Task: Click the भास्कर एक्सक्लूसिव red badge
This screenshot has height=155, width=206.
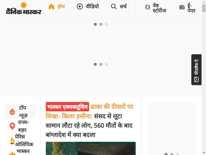Action: [67, 107]
